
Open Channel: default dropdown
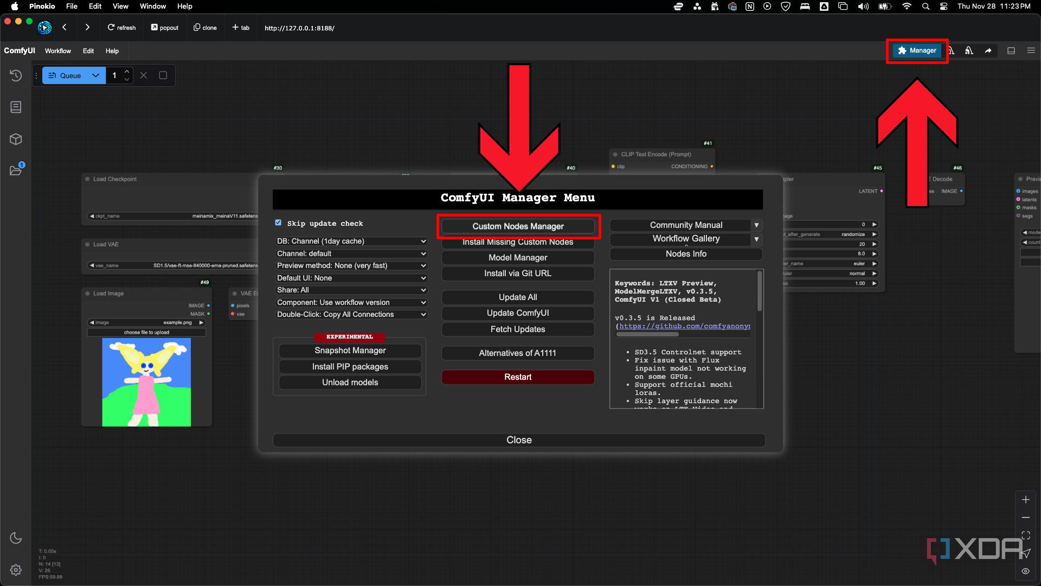coord(351,253)
